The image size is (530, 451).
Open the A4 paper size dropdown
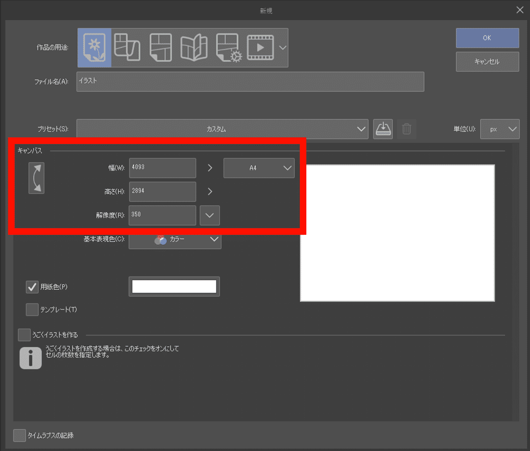[259, 168]
